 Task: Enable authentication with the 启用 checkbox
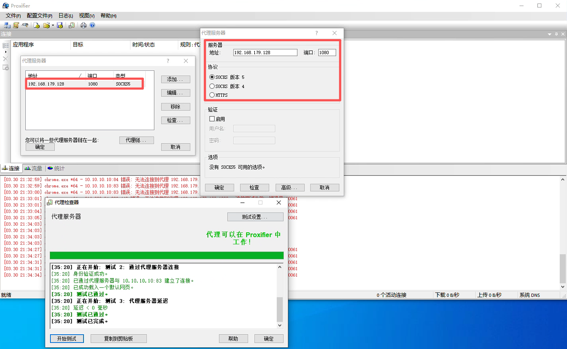pyautogui.click(x=217, y=119)
